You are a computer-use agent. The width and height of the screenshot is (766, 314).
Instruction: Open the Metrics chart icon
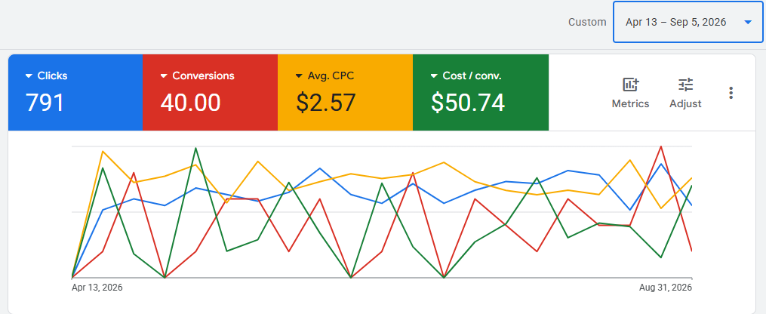coord(631,85)
